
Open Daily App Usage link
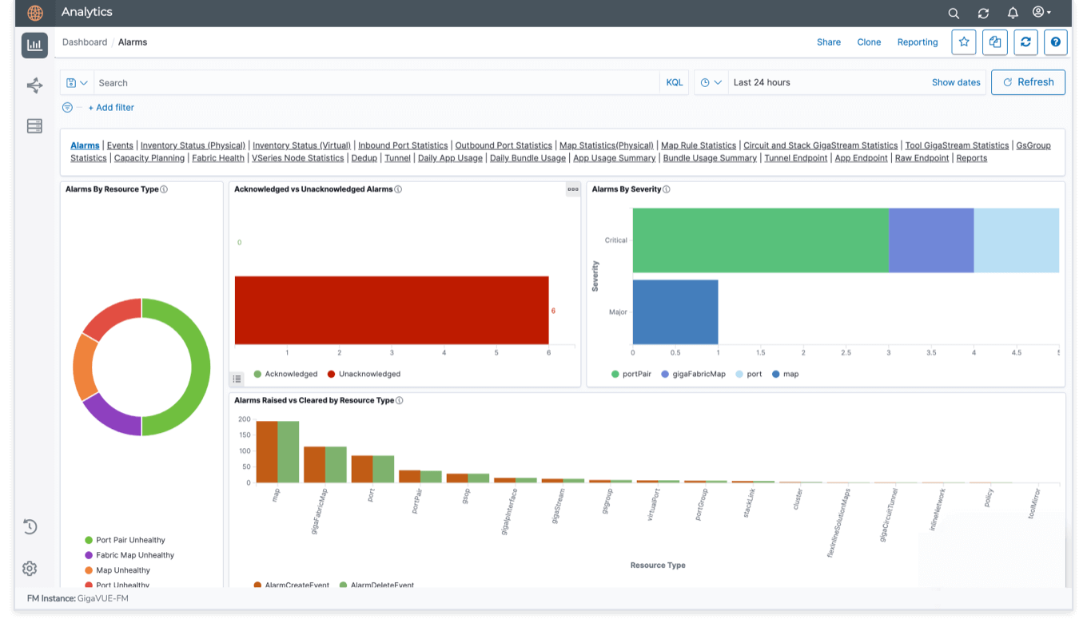click(x=450, y=158)
